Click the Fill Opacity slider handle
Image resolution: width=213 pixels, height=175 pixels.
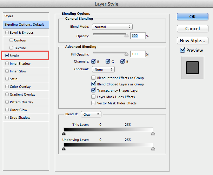pos(126,54)
